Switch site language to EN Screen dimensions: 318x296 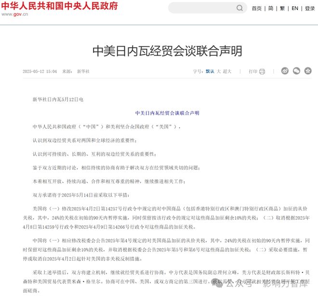[x=295, y=8]
